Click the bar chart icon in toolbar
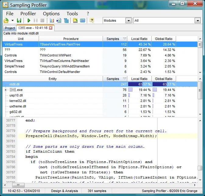205x196 pixels. pyautogui.click(x=52, y=20)
